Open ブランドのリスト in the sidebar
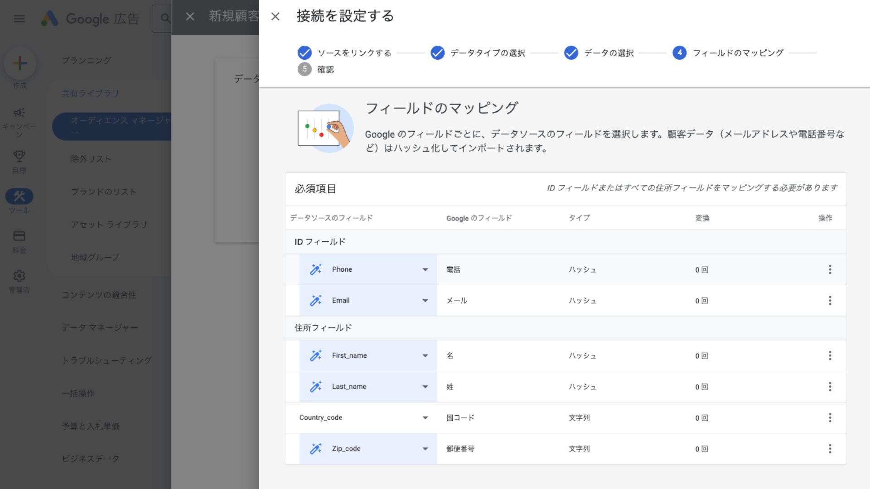 pos(103,192)
